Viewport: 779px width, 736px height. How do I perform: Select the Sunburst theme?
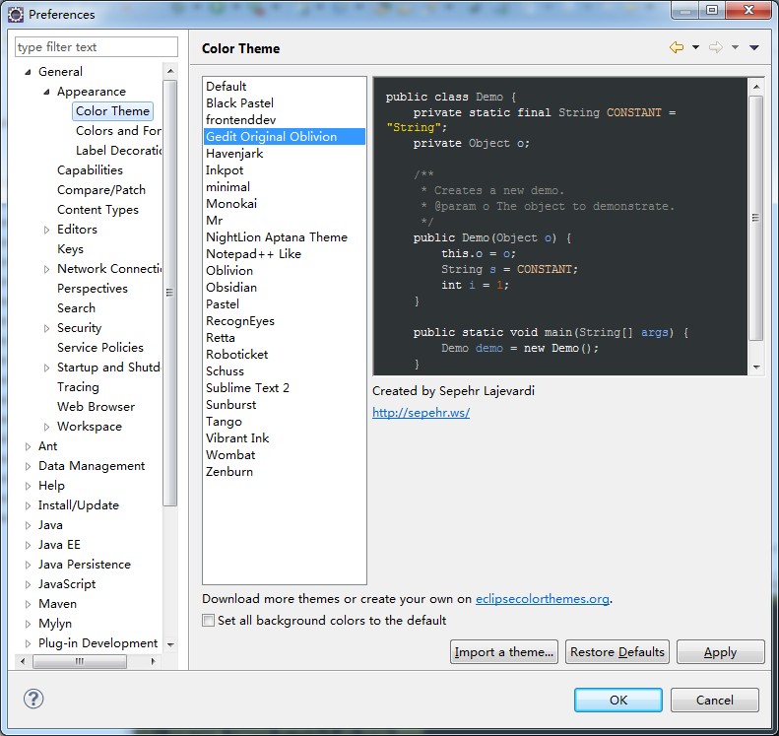pos(285,405)
